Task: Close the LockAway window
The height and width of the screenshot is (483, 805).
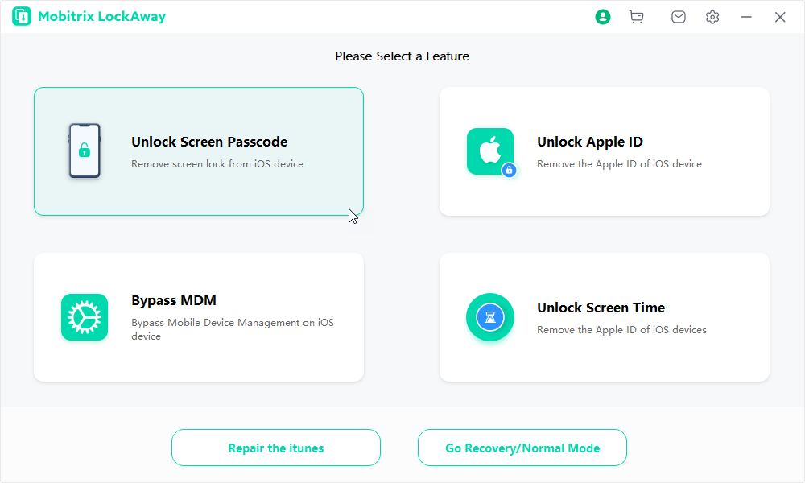Action: tap(780, 17)
